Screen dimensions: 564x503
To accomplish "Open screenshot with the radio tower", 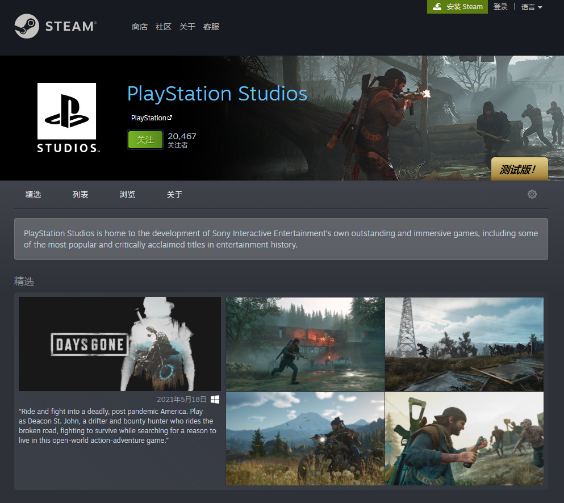I will click(465, 344).
